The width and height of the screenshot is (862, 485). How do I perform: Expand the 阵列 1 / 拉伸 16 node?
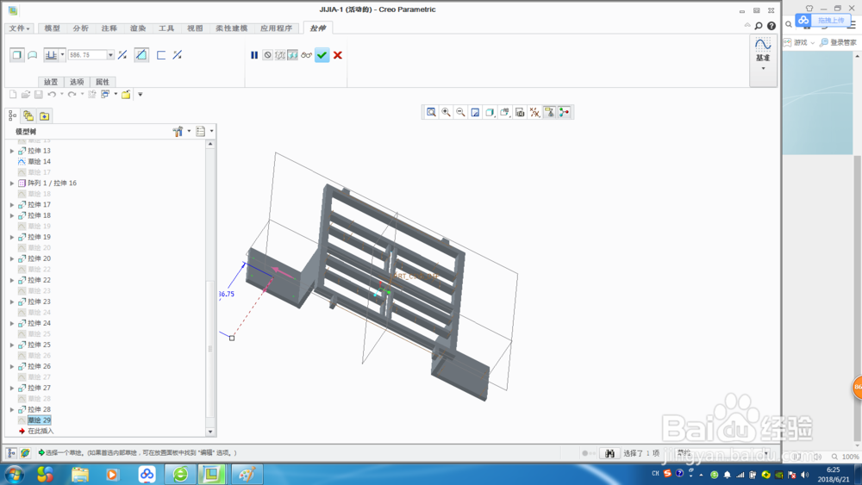pos(12,183)
